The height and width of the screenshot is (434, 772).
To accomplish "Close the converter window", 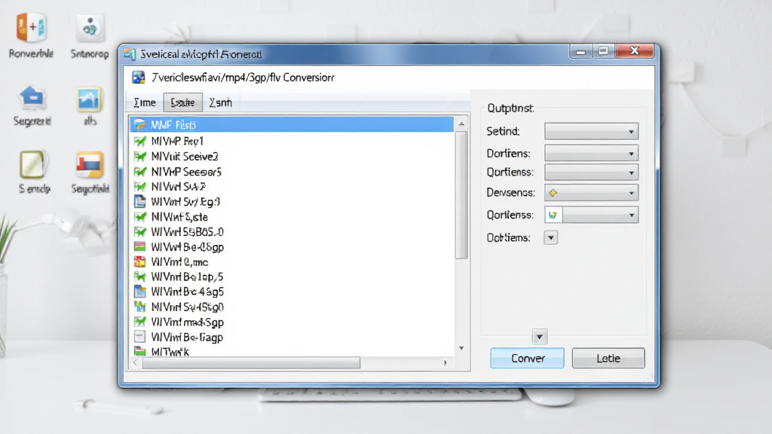I will click(x=635, y=51).
